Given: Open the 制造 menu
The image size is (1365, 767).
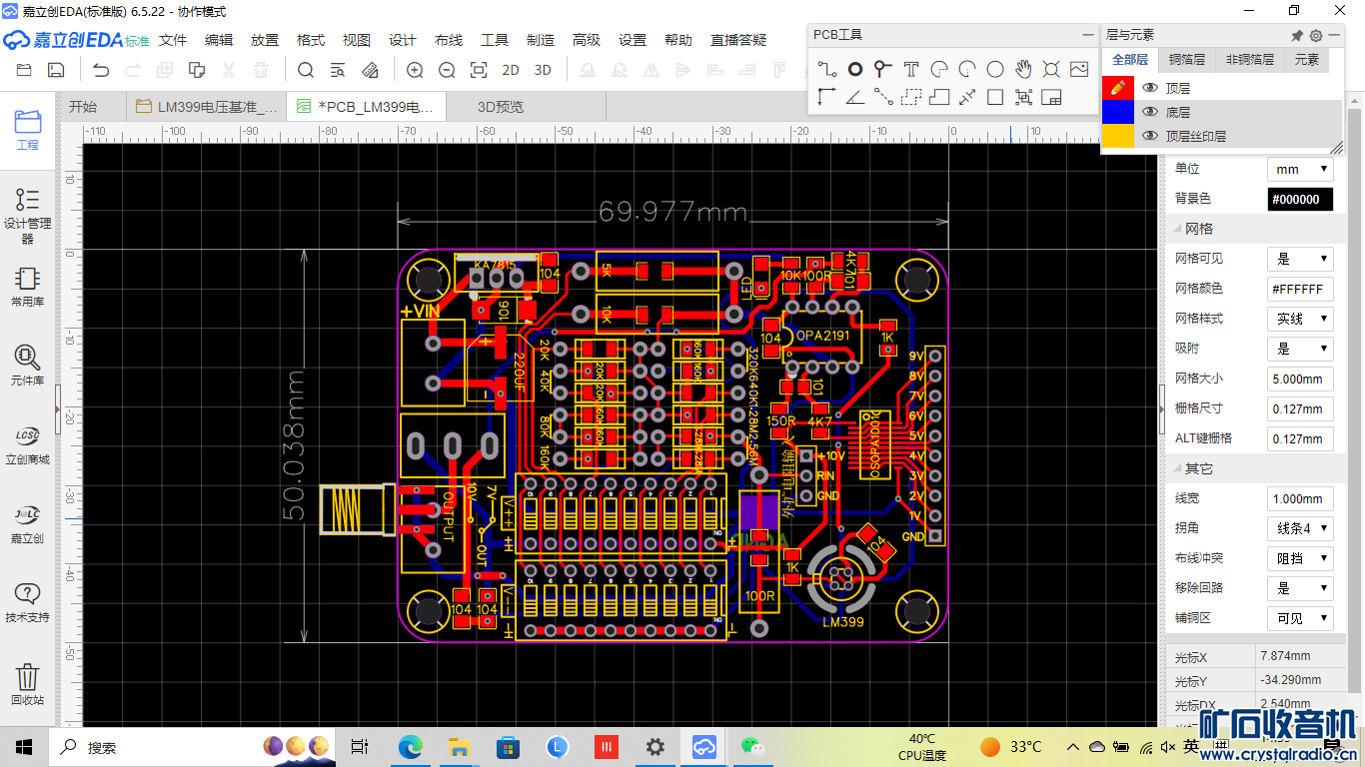Looking at the screenshot, I should 541,40.
